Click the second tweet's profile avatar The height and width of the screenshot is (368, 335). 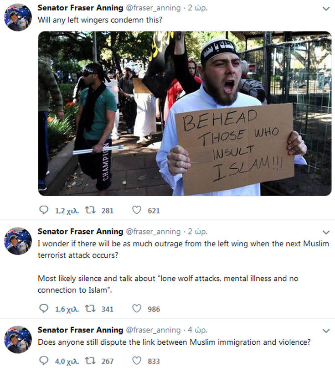click(x=18, y=241)
